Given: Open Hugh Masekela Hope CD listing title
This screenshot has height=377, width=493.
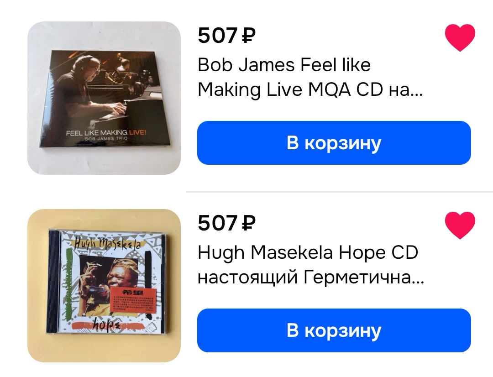Looking at the screenshot, I should coord(311,264).
